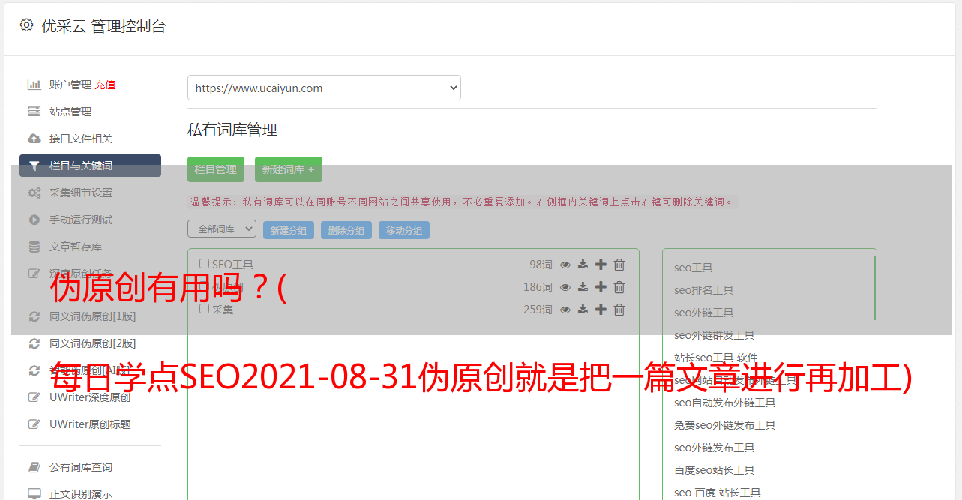View the SEO工具 library with eye icon
This screenshot has height=500, width=962.
coord(565,265)
